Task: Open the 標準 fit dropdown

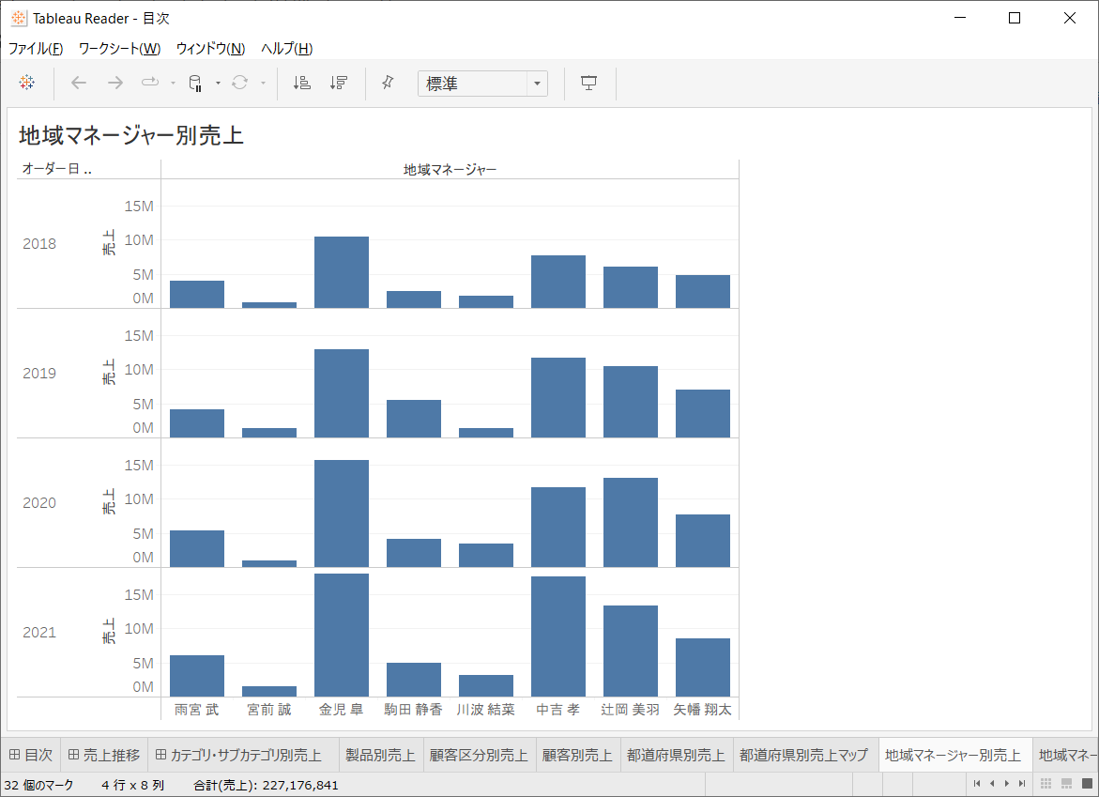Action: [x=535, y=83]
